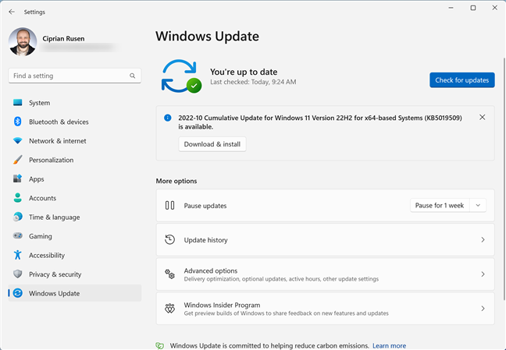This screenshot has width=506, height=350.
Task: Click the Accounts person icon
Action: click(x=18, y=198)
